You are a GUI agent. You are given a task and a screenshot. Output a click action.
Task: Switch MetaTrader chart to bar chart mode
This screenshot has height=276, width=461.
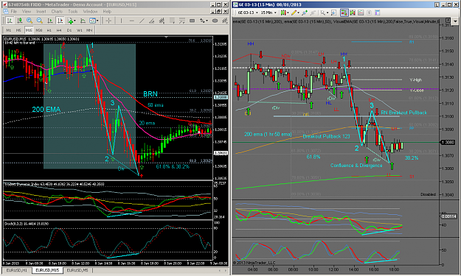(10, 21)
